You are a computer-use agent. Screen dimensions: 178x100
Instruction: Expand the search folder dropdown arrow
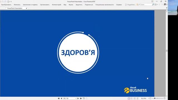click(139, 5)
